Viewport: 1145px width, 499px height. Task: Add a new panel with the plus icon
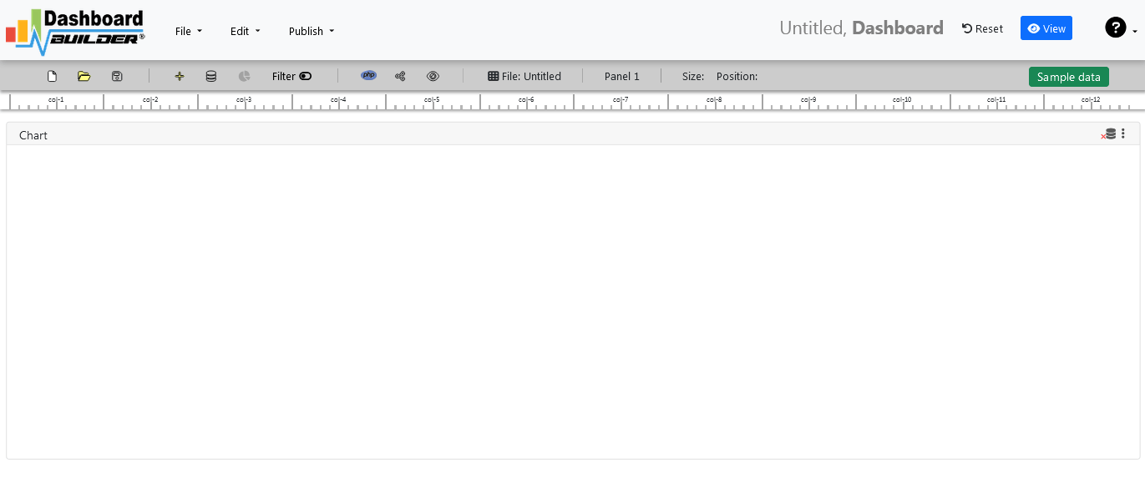[x=179, y=76]
